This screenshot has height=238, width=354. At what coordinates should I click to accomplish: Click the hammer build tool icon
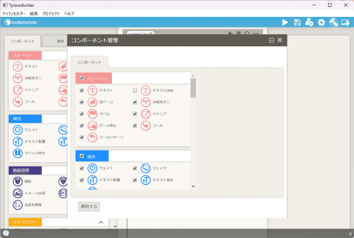334,23
